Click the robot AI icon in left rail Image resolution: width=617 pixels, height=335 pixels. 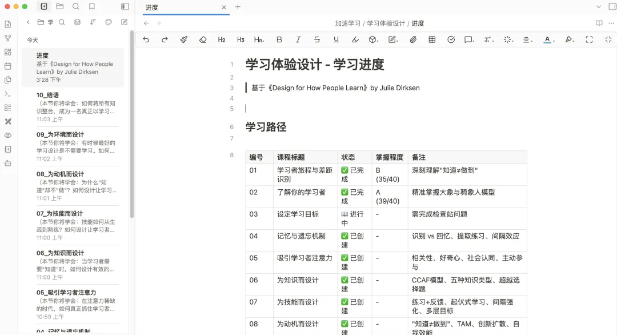pos(8,163)
